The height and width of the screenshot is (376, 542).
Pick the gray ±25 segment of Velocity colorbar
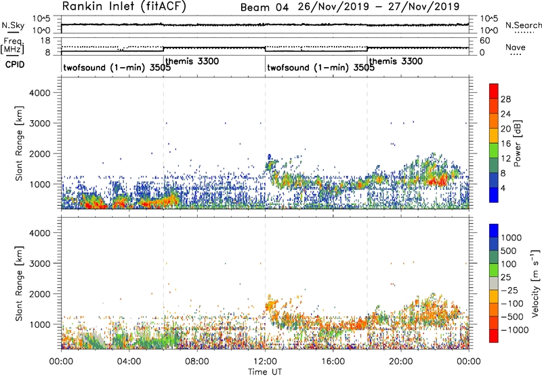pyautogui.click(x=494, y=283)
